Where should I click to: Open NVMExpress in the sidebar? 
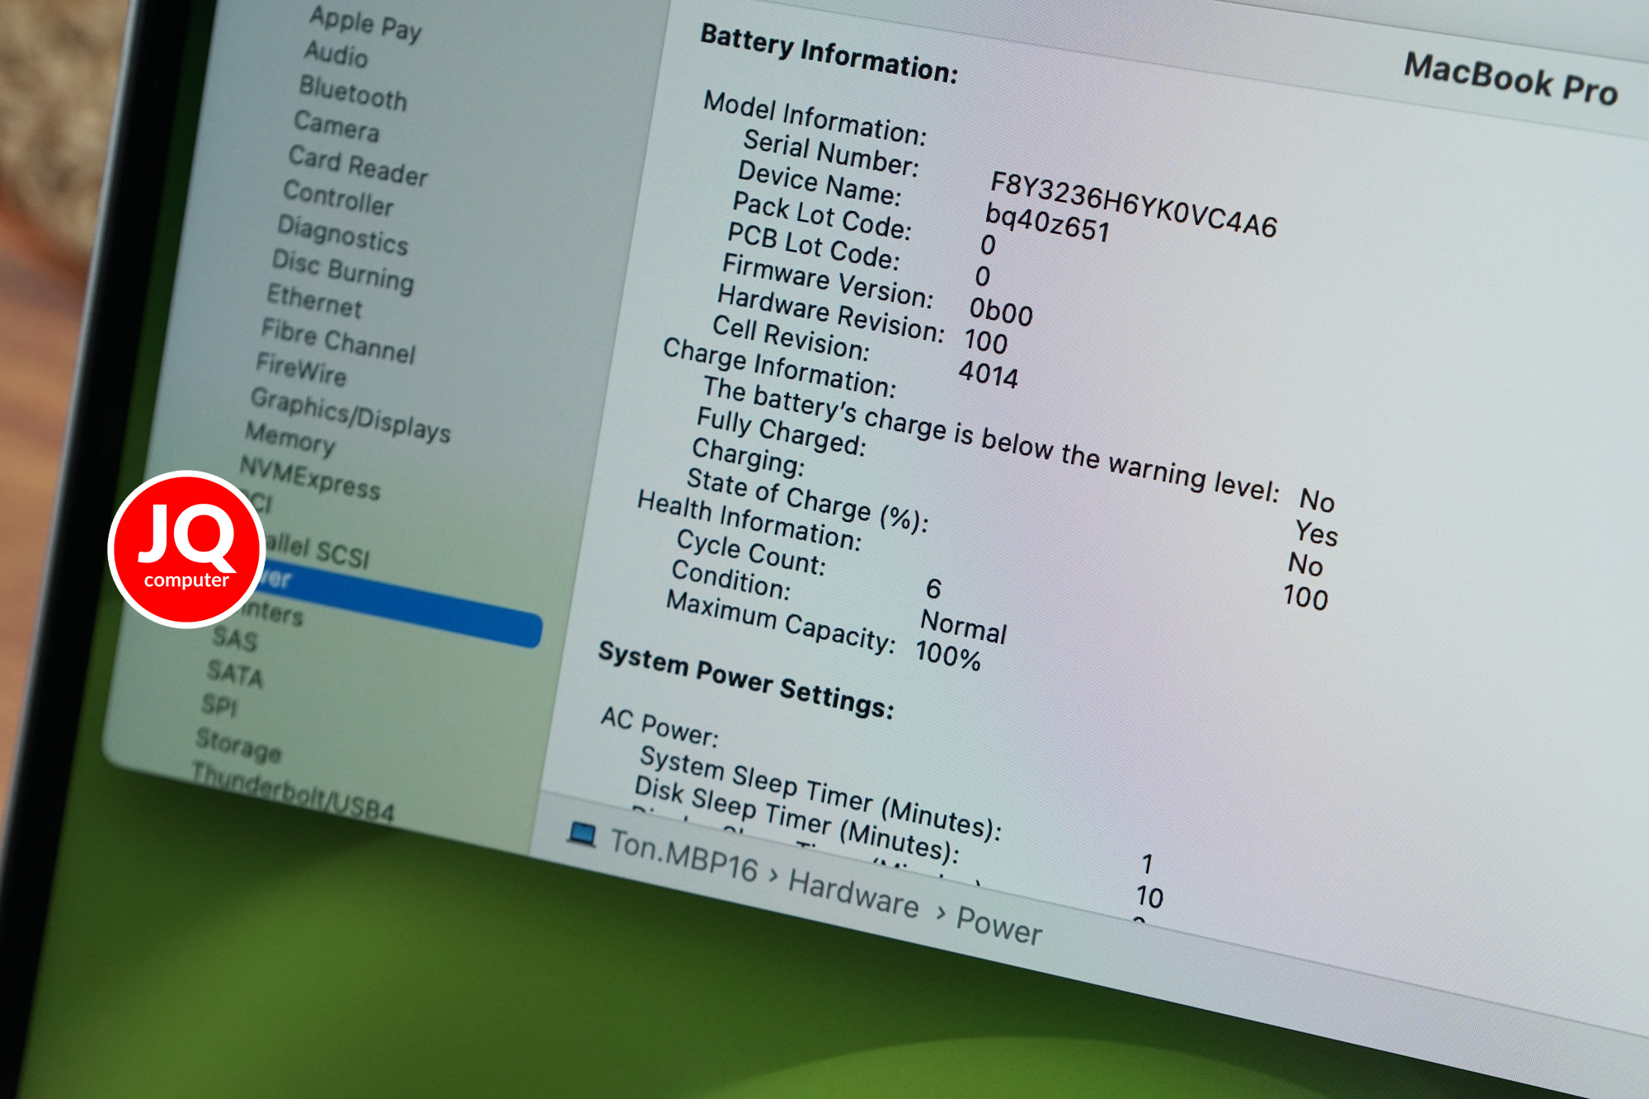point(310,477)
